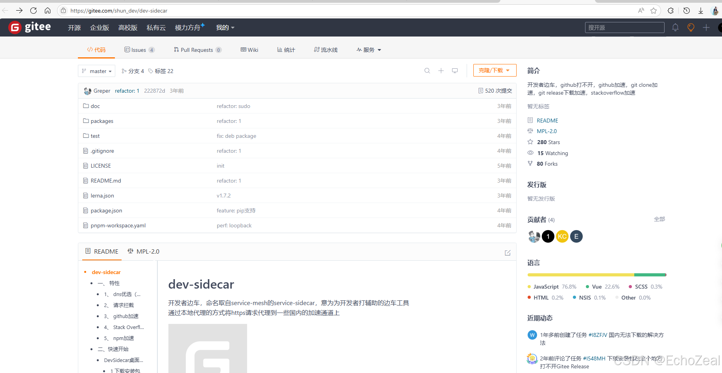Click read-aloud icon in address bar
Image resolution: width=722 pixels, height=373 pixels.
pos(641,11)
